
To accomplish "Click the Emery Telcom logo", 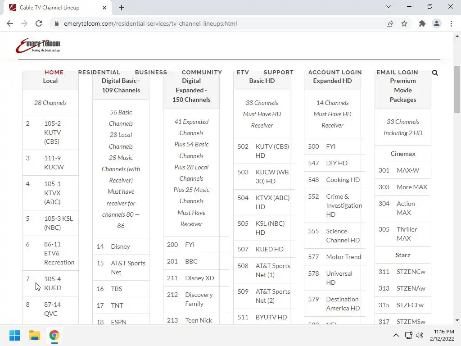I will point(38,46).
